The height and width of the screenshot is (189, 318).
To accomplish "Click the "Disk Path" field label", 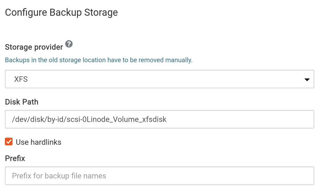I will (22, 102).
